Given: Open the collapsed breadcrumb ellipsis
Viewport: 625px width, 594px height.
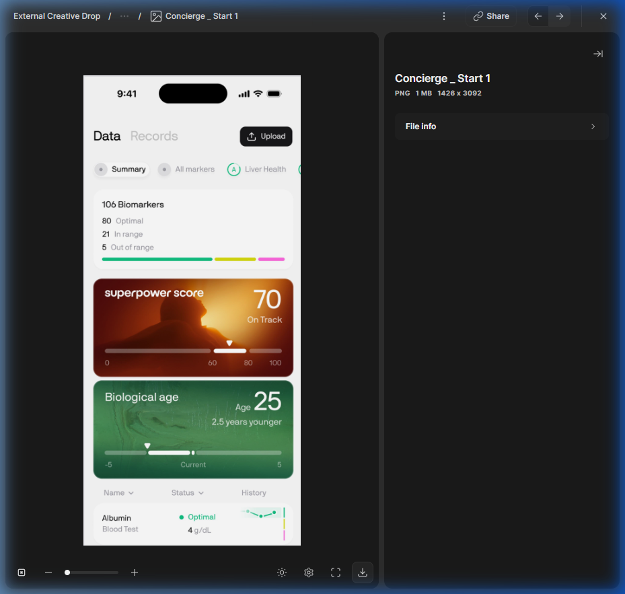Looking at the screenshot, I should click(124, 16).
